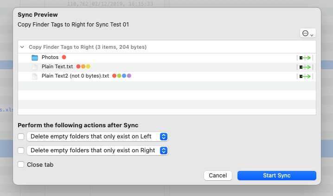Enable the delete empty folders on Right checkbox
This screenshot has width=333, height=196.
pyautogui.click(x=21, y=150)
